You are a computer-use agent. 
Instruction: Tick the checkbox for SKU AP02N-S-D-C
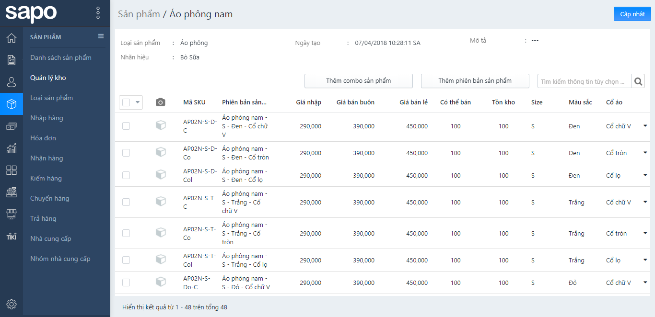click(126, 126)
